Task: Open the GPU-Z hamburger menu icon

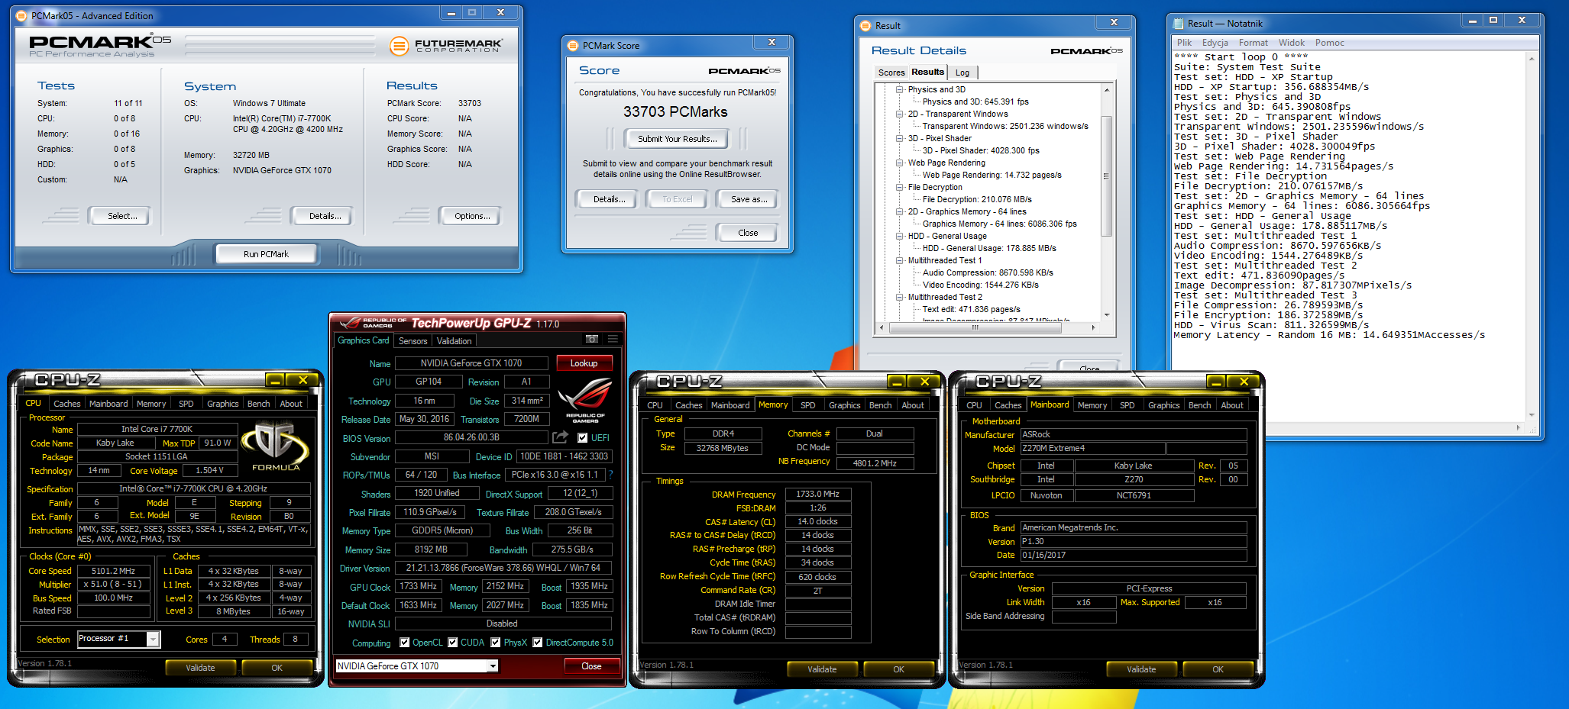Action: (613, 339)
